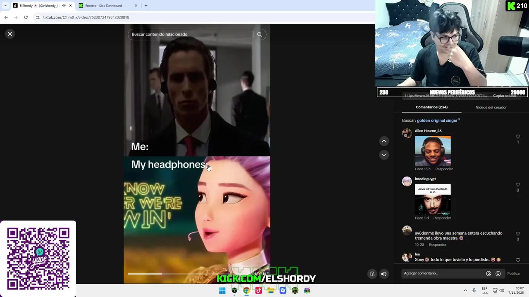The image size is (529, 297).
Task: Click the browser forward arrow
Action: coord(16,17)
